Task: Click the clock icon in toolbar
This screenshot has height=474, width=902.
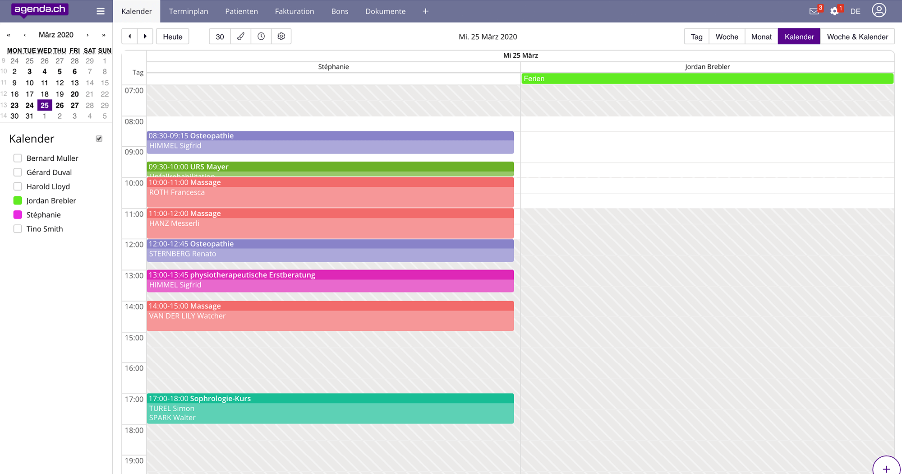Action: point(261,37)
